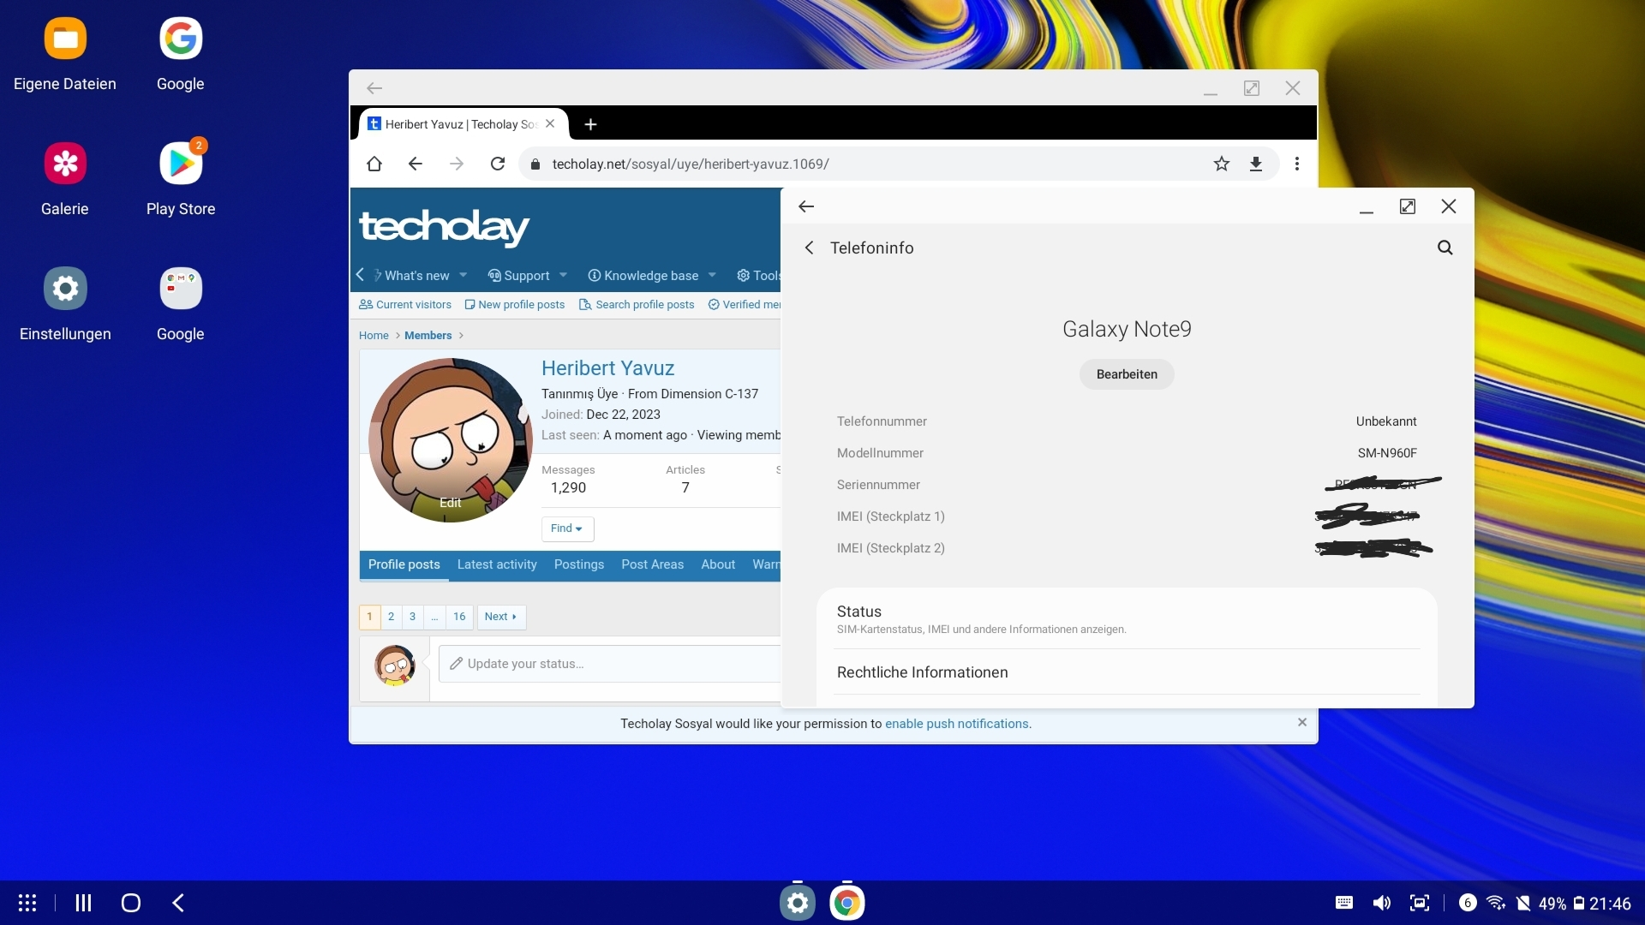Tap the home circle button in taskbar
Viewport: 1645px width, 925px height.
click(131, 903)
